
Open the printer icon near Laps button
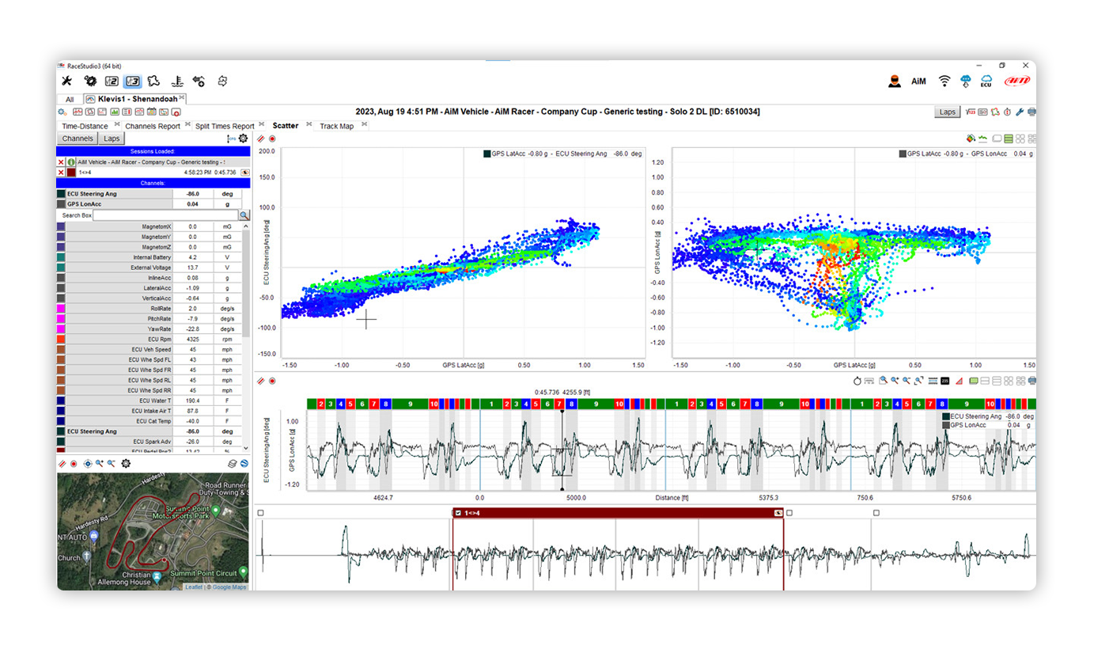coord(1032,112)
